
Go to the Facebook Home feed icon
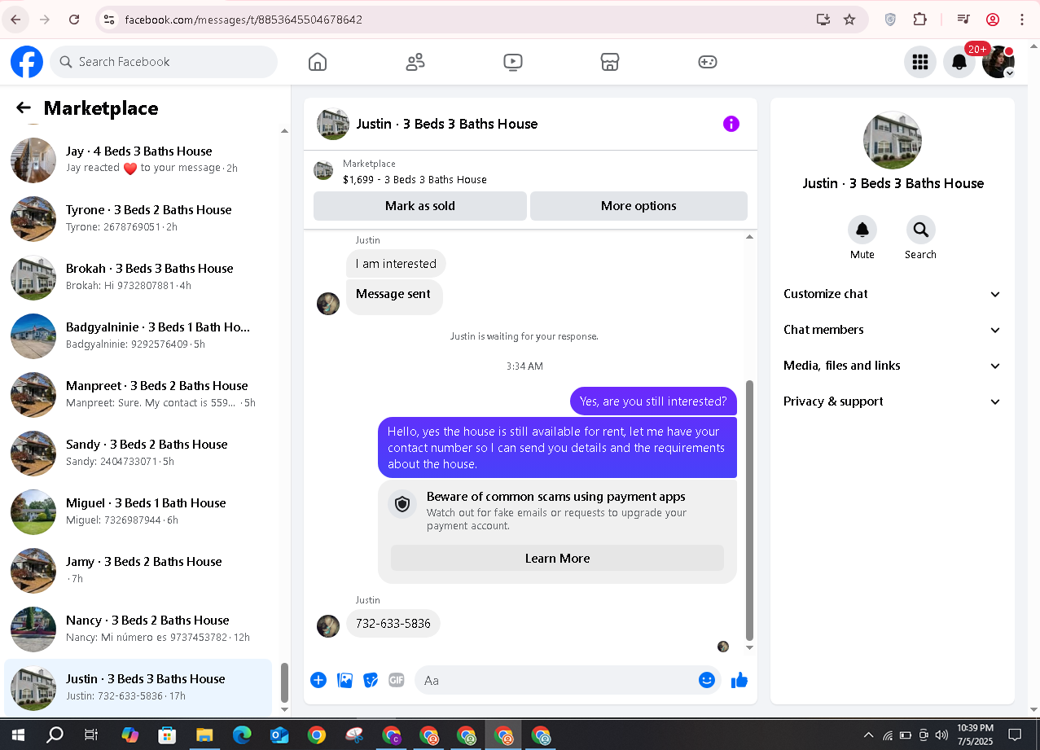[318, 62]
